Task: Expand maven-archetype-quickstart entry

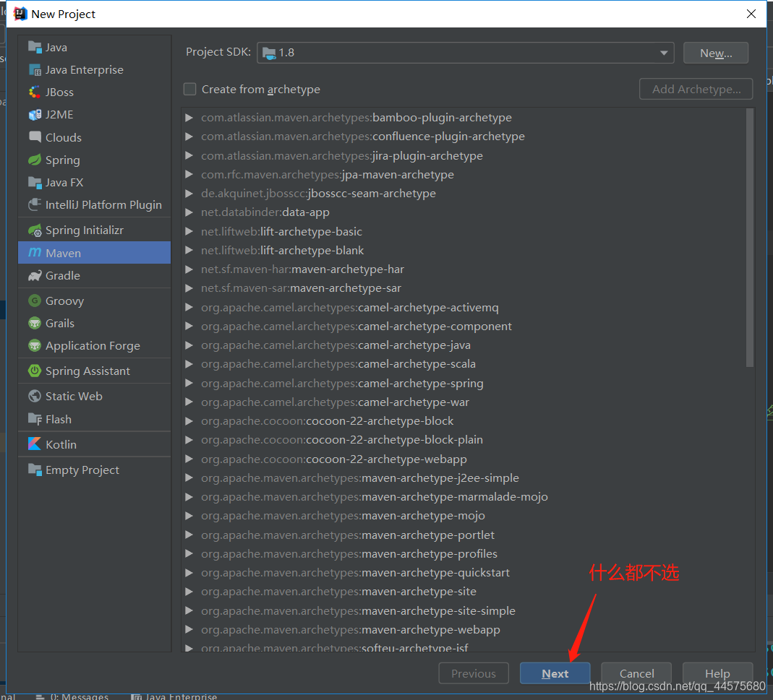Action: pyautogui.click(x=189, y=572)
